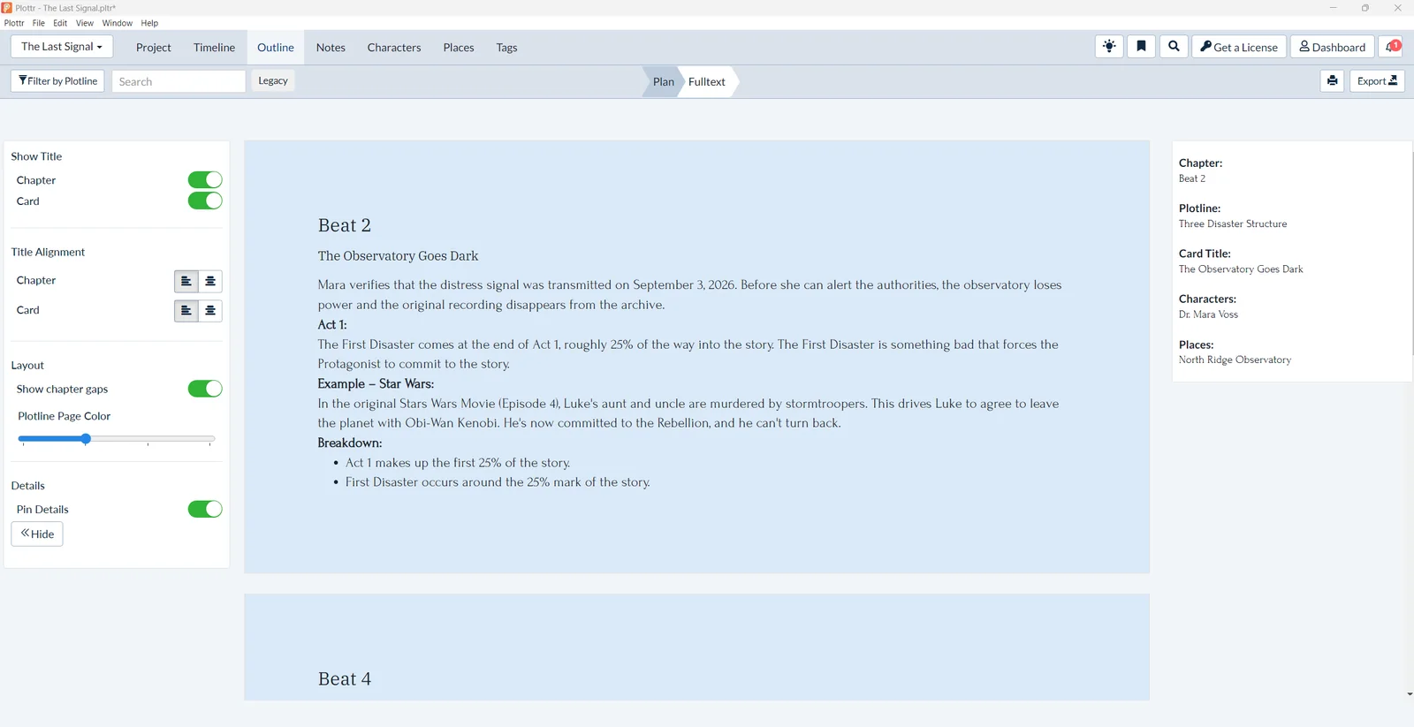The height and width of the screenshot is (727, 1414).
Task: Switch to Fulltext view
Action: pos(707,81)
